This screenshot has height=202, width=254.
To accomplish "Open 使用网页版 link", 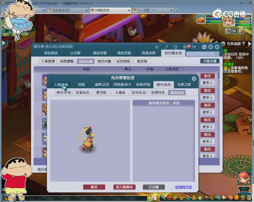I will 183,187.
